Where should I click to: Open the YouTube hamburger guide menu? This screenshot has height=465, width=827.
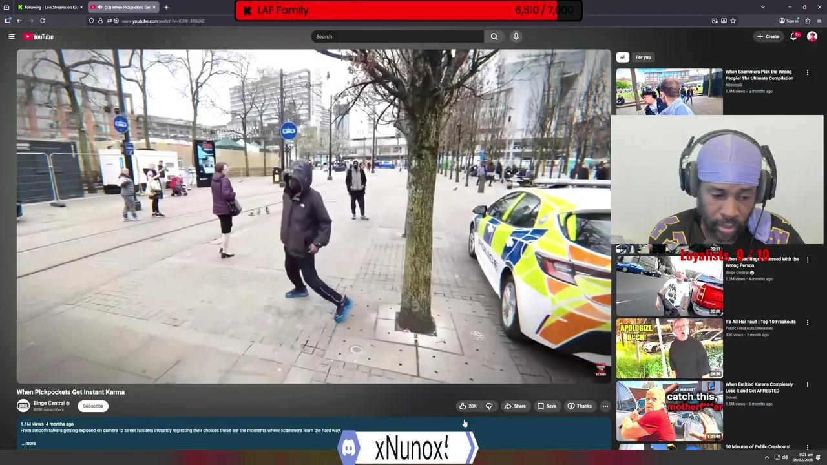(x=11, y=37)
